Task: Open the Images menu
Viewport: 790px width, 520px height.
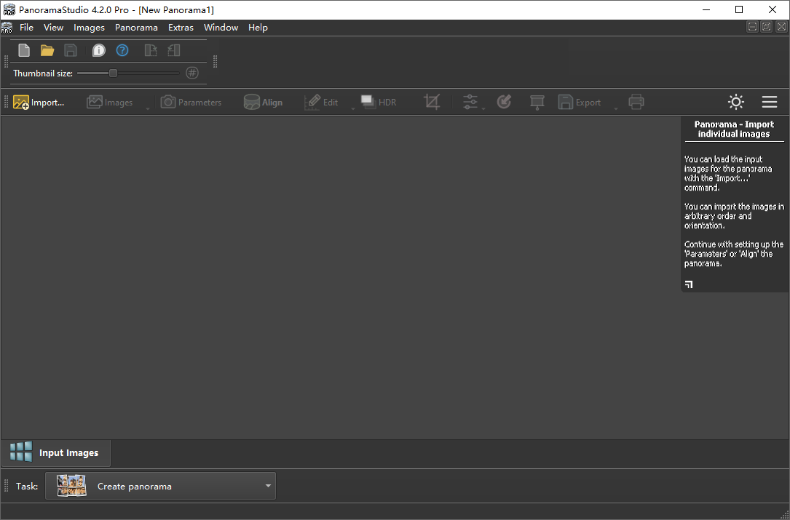Action: pos(89,27)
